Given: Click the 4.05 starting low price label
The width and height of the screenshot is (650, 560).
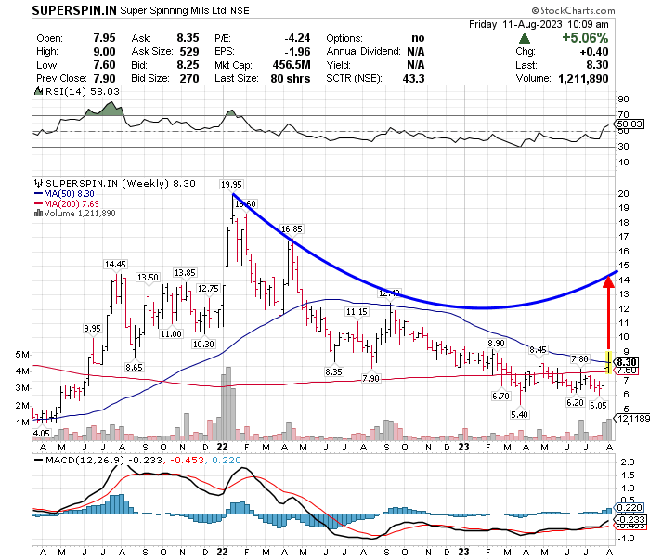Looking at the screenshot, I should tap(41, 433).
